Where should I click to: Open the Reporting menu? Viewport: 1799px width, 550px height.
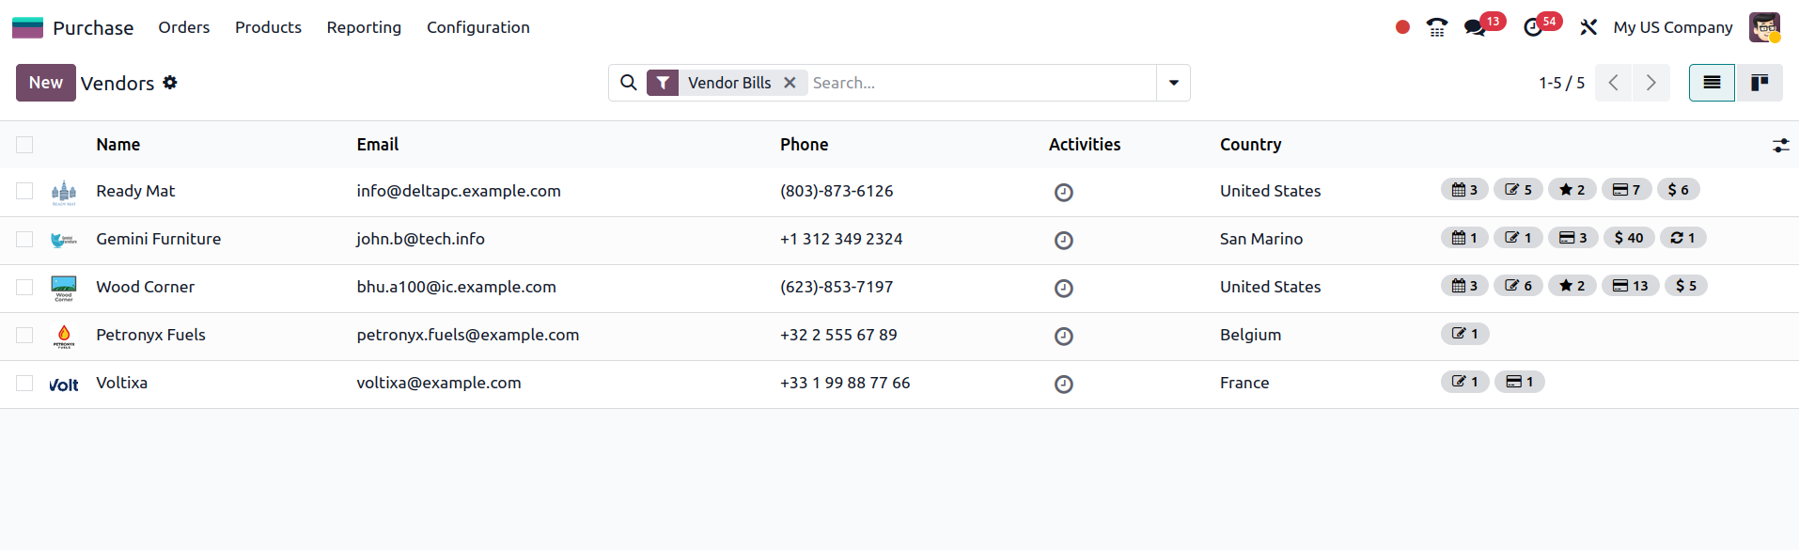point(364,27)
